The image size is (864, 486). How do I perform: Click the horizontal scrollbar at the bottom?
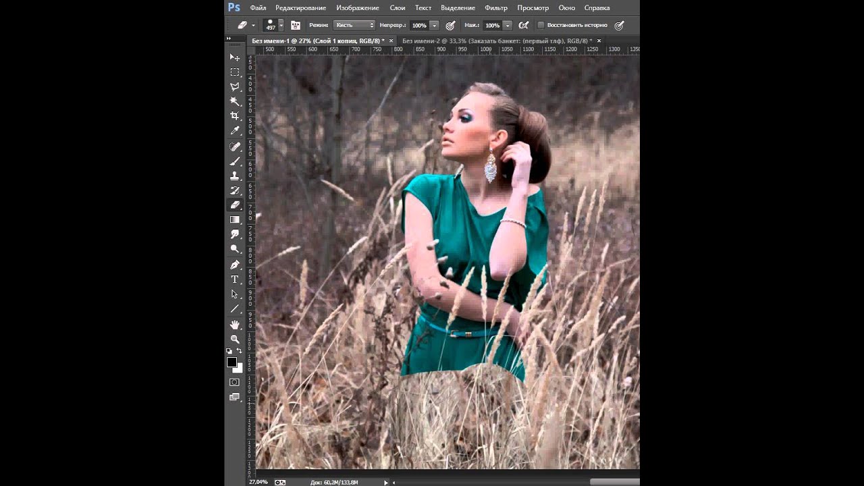614,482
